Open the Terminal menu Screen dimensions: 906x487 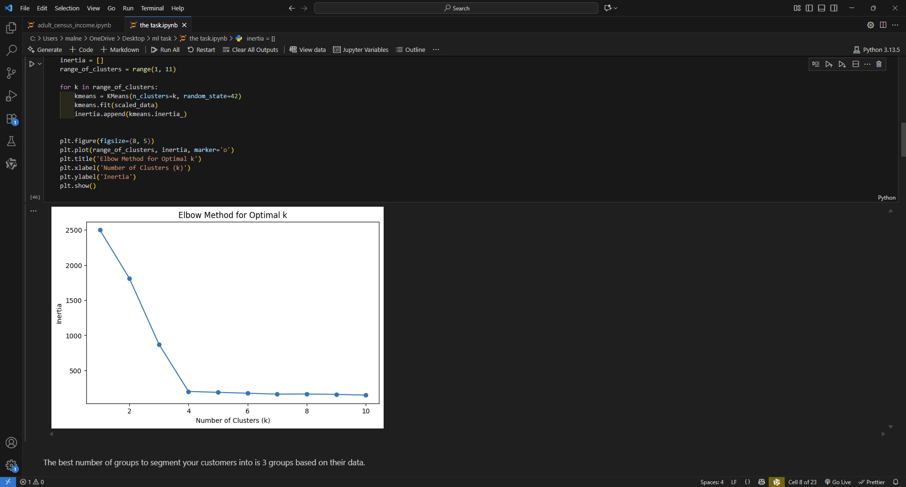coord(152,8)
